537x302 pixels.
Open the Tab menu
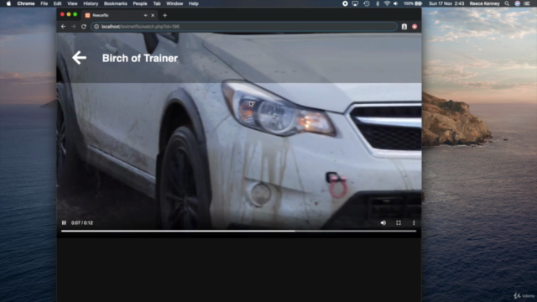point(157,3)
